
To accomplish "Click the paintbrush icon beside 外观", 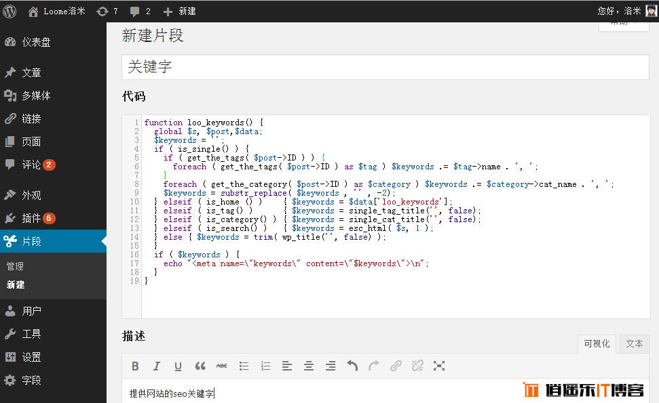I will point(10,195).
